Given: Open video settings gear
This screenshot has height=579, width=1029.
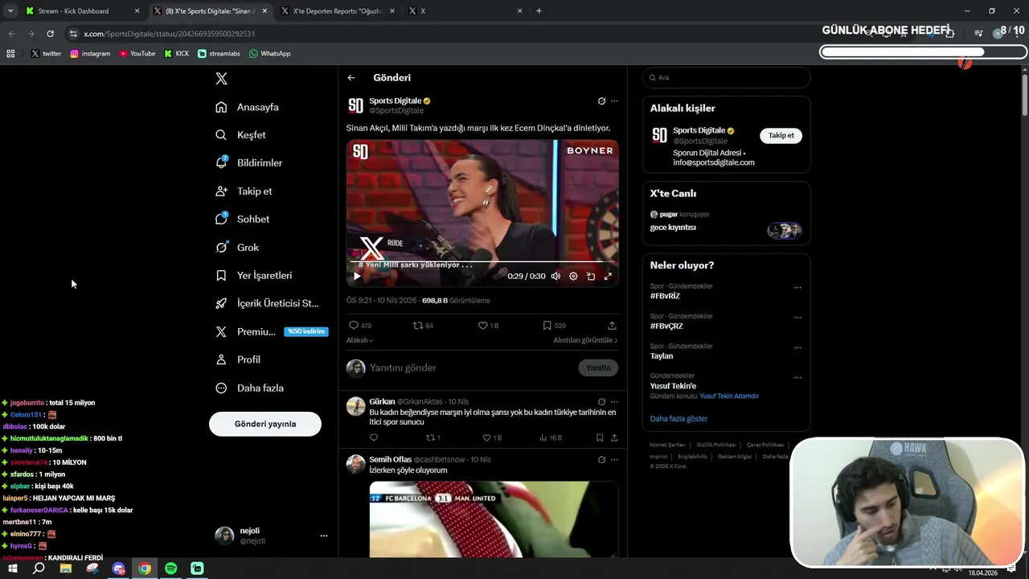Looking at the screenshot, I should (573, 276).
